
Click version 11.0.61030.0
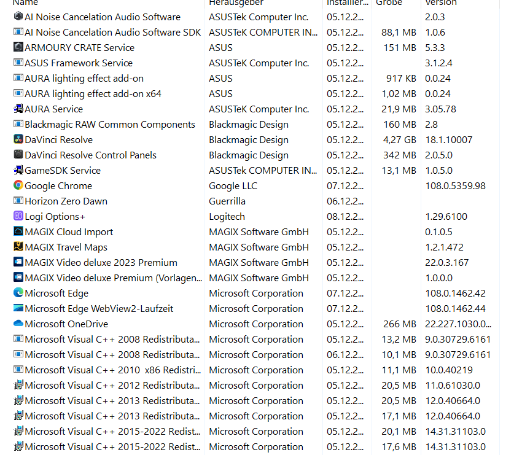tap(453, 385)
